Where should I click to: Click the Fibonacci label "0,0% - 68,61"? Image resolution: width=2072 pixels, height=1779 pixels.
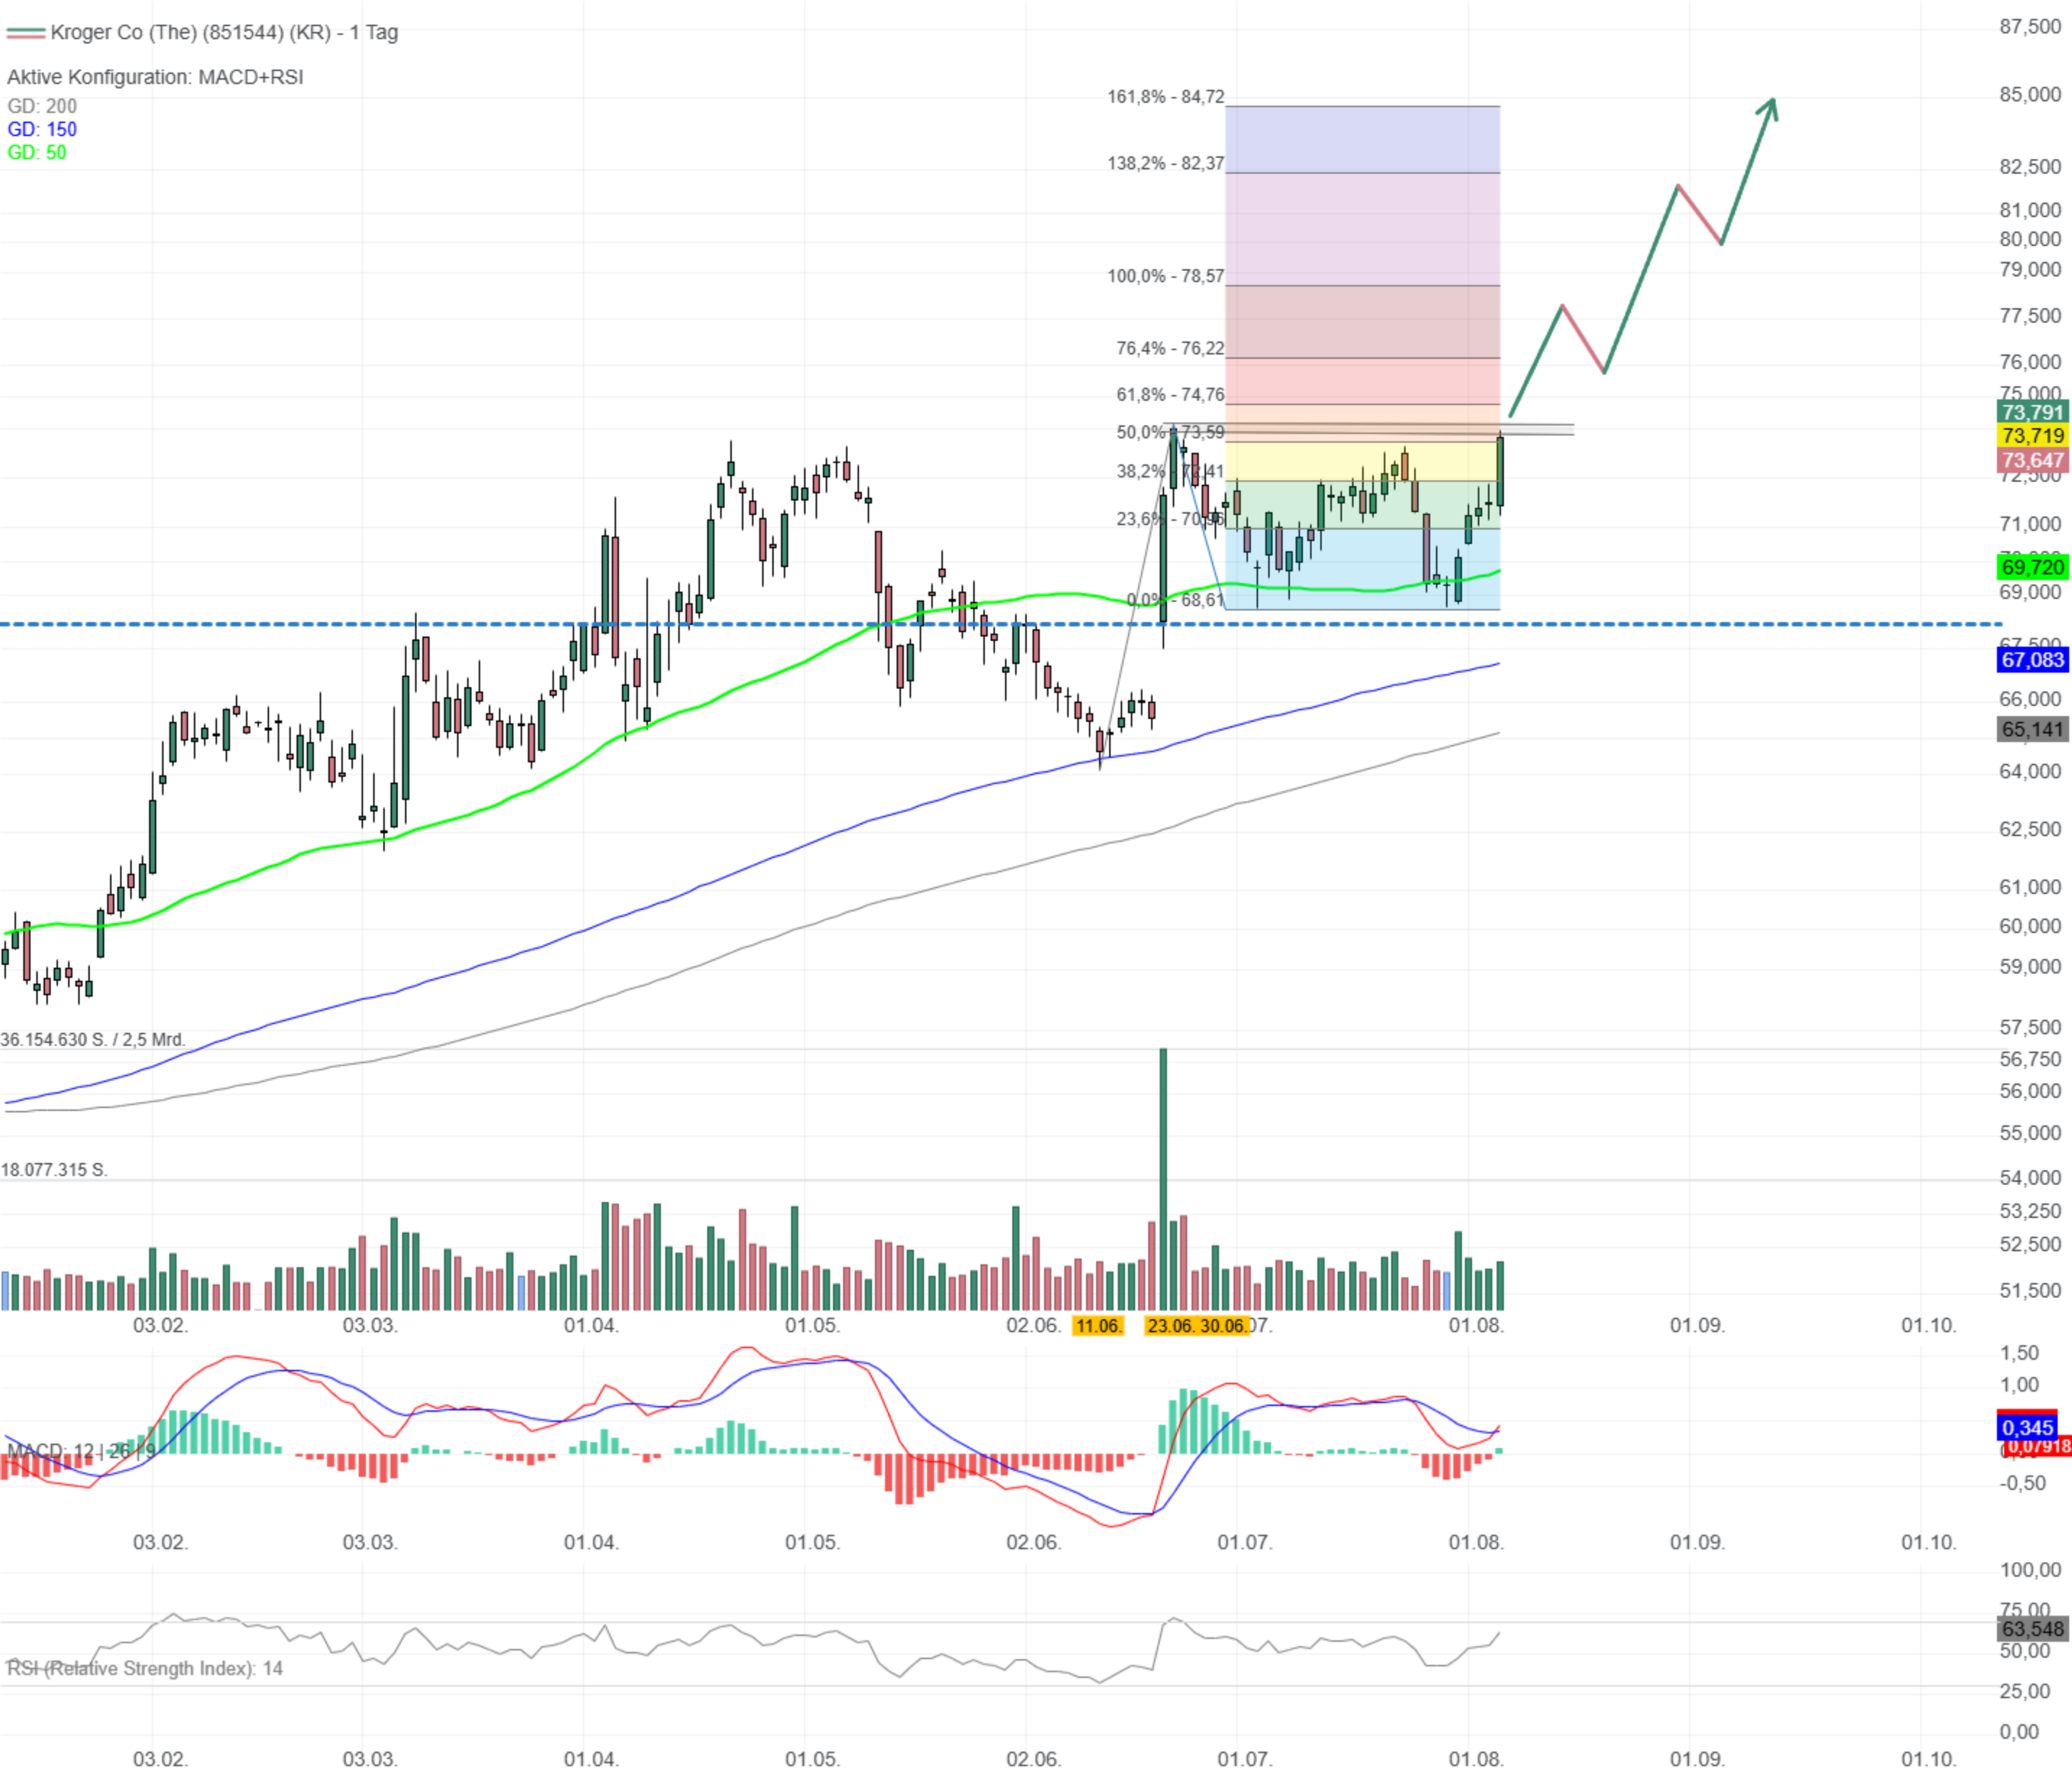tap(1175, 600)
